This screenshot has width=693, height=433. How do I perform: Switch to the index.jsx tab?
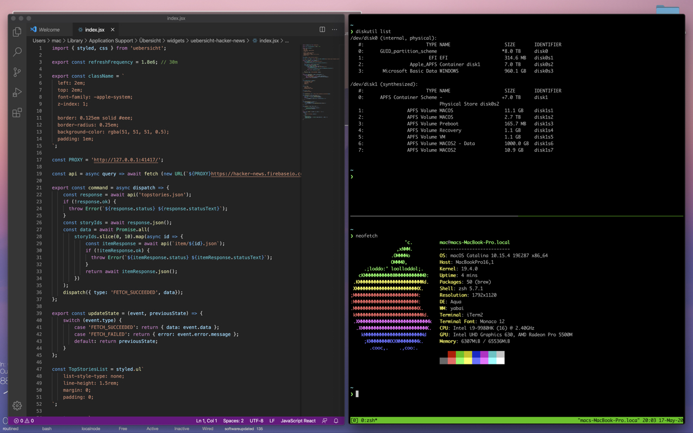tap(97, 29)
